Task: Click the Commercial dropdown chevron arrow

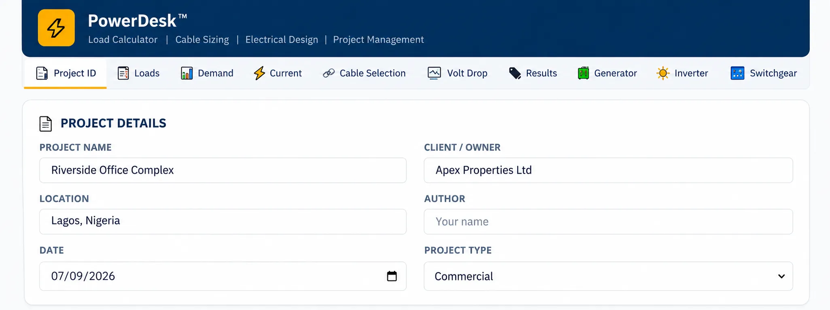Action: point(781,276)
